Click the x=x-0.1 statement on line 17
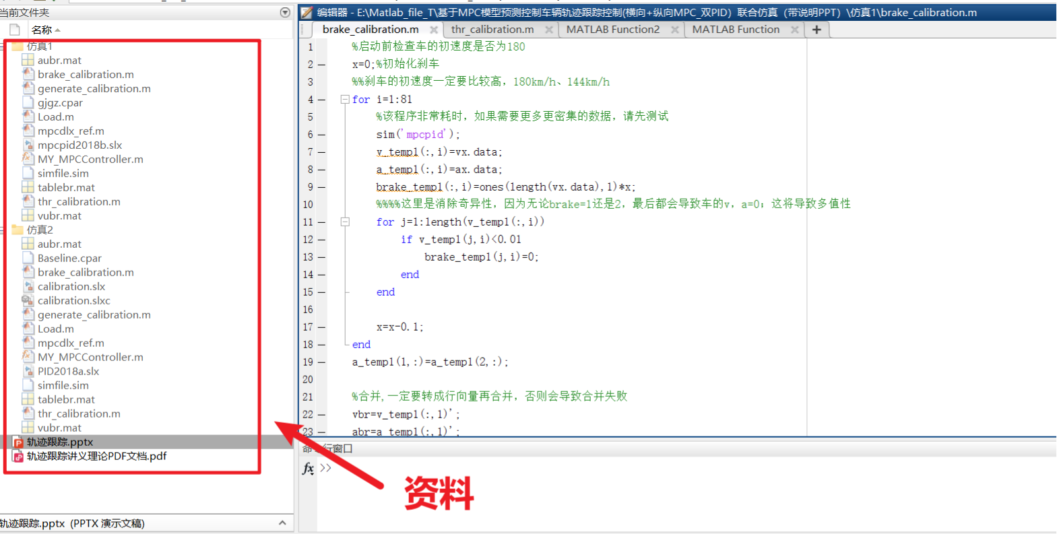The width and height of the screenshot is (1057, 534). tap(400, 327)
